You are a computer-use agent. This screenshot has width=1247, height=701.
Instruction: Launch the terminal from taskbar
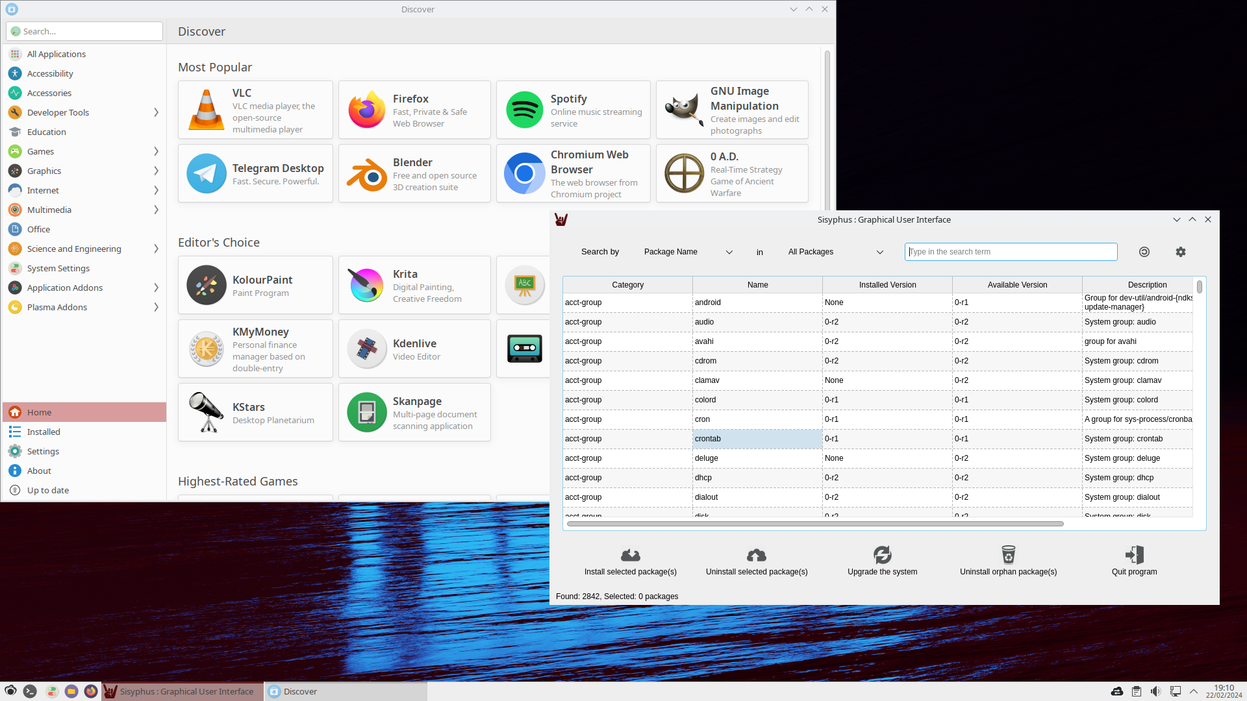coord(30,691)
